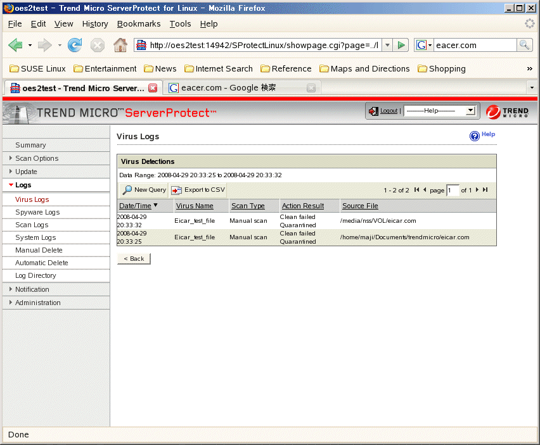Open Virus Logs in sidebar
The height and width of the screenshot is (445, 540).
click(32, 199)
